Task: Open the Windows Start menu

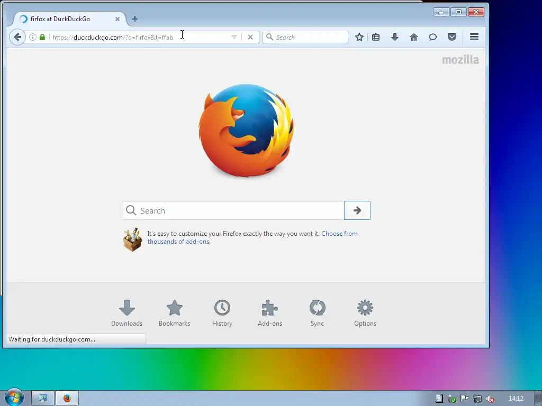Action: (14, 398)
